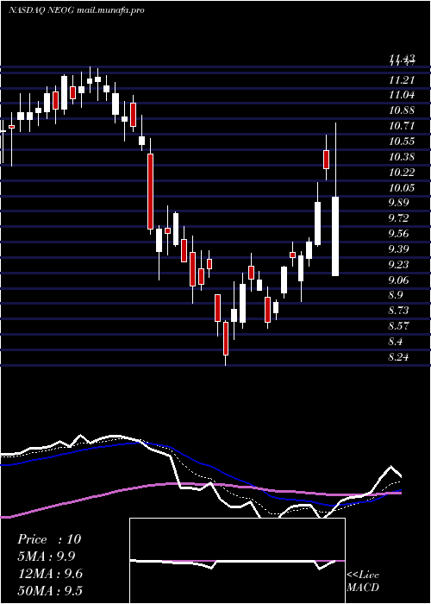This screenshot has width=431, height=604.
Task: Click the Price : 10 readout
Action: click(49, 539)
